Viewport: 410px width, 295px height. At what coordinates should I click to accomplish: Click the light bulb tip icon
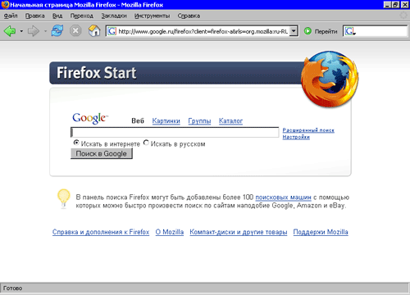tap(63, 198)
